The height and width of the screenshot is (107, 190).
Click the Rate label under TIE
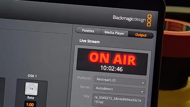tap(31, 97)
